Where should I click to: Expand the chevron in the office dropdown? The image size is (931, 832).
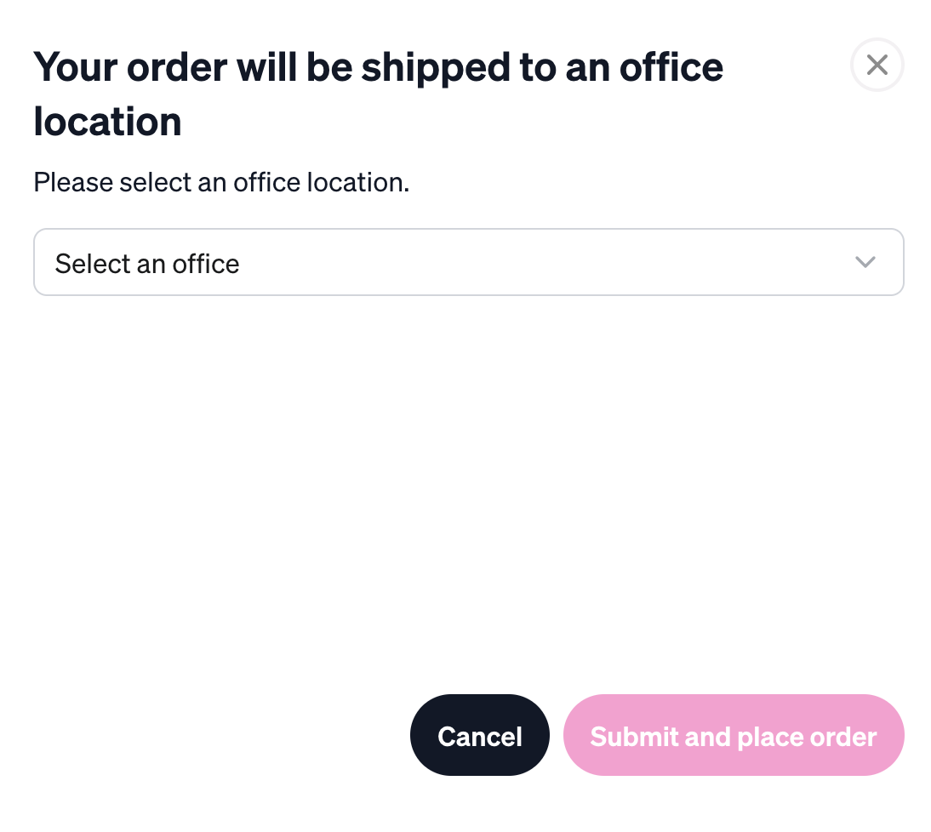click(865, 262)
